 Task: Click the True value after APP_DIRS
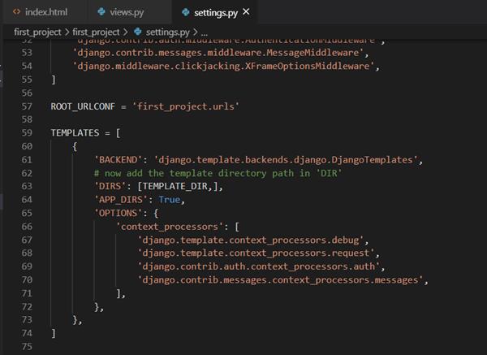point(170,200)
